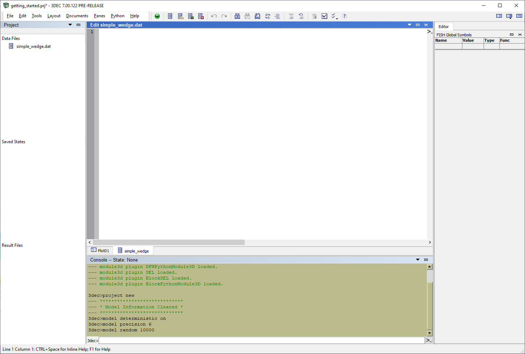Screen dimensions: 525x354
Task: Click the close data file icon with red X
Action: click(201, 16)
